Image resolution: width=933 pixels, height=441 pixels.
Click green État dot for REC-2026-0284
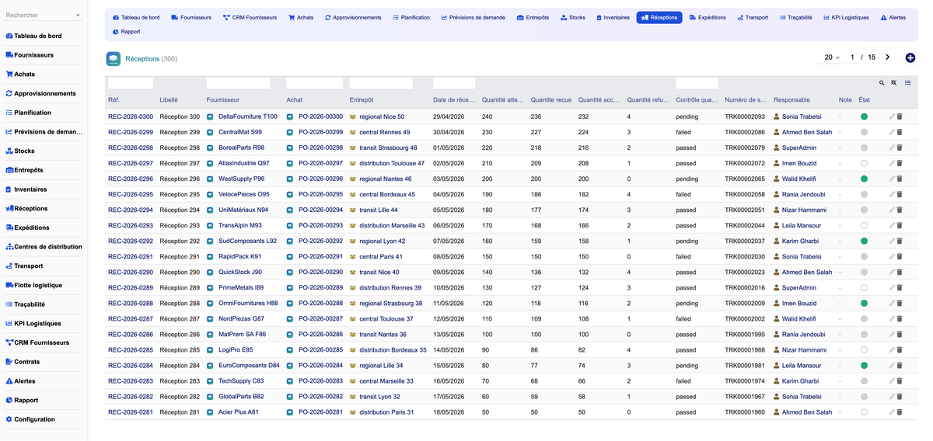coord(864,365)
